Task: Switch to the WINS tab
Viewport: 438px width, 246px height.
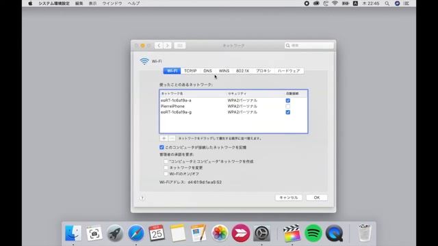Action: pyautogui.click(x=224, y=71)
